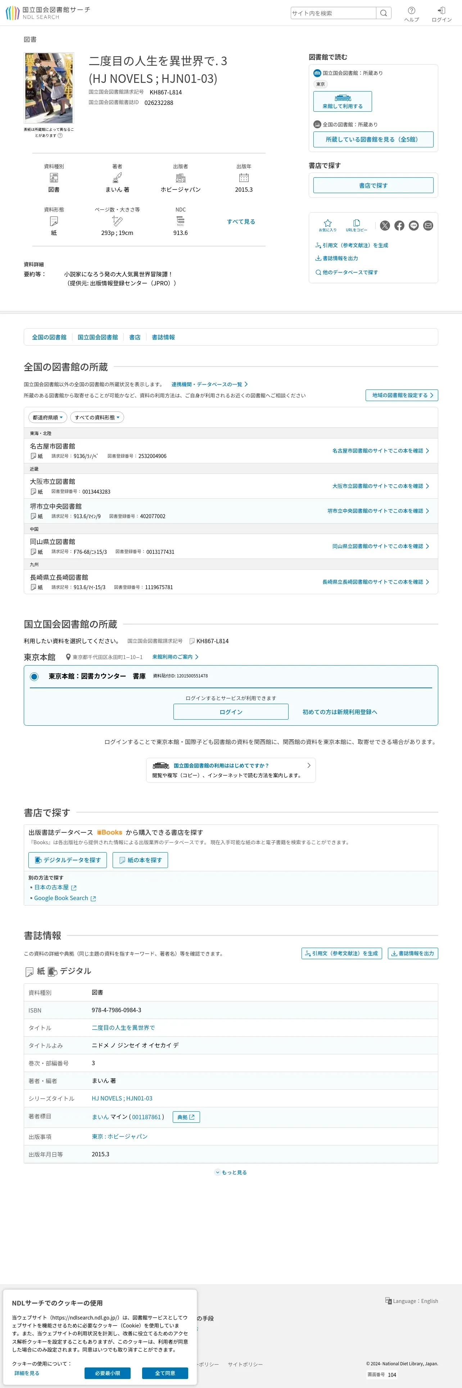This screenshot has width=462, height=1388.
Task: Open 国立国会図書館の利用ははじめてですか？ card
Action: point(231,770)
